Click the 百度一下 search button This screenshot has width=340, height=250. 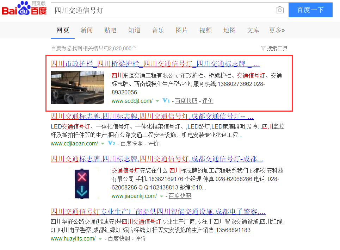310,10
